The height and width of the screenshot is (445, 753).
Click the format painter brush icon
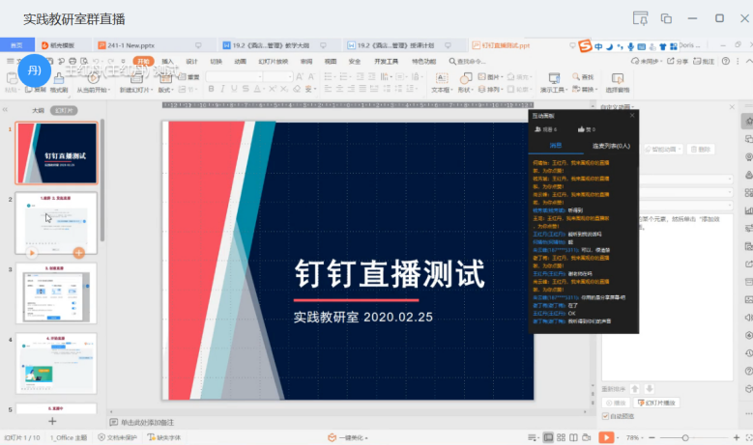click(59, 78)
